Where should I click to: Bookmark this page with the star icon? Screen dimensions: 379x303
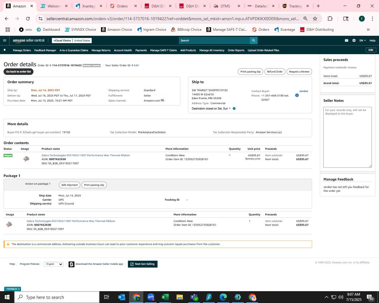315,19
